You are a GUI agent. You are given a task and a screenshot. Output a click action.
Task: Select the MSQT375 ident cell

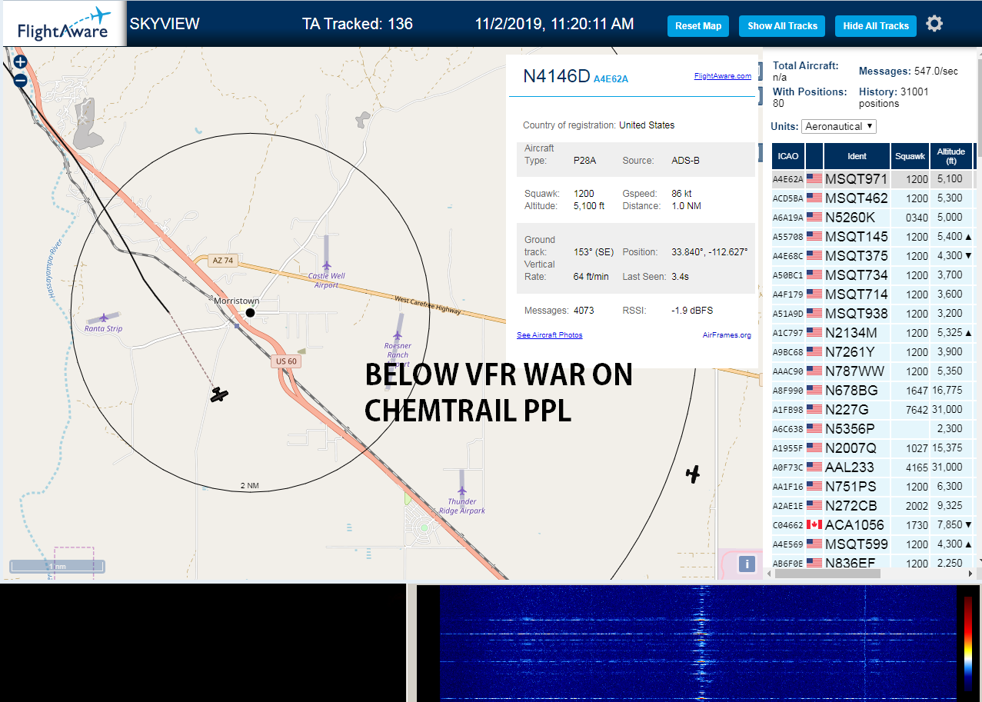857,256
